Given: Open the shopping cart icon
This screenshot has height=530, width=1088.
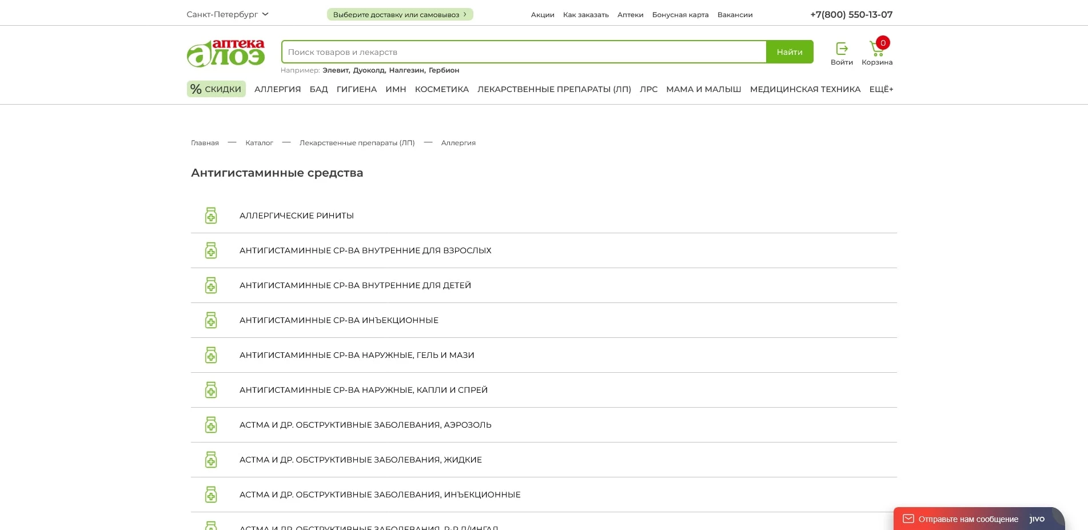Looking at the screenshot, I should tap(876, 49).
